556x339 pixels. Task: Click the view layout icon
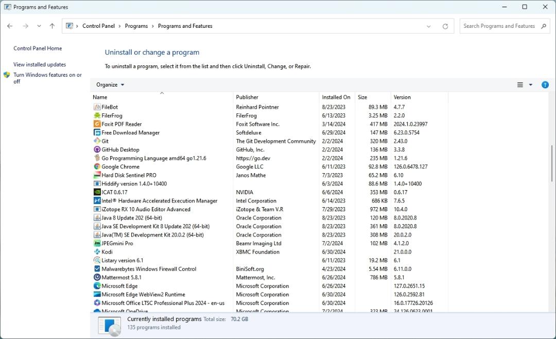520,85
